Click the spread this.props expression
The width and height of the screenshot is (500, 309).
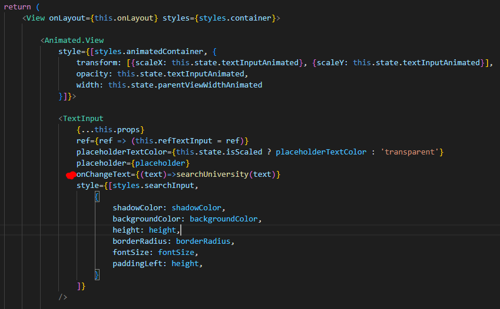110,130
